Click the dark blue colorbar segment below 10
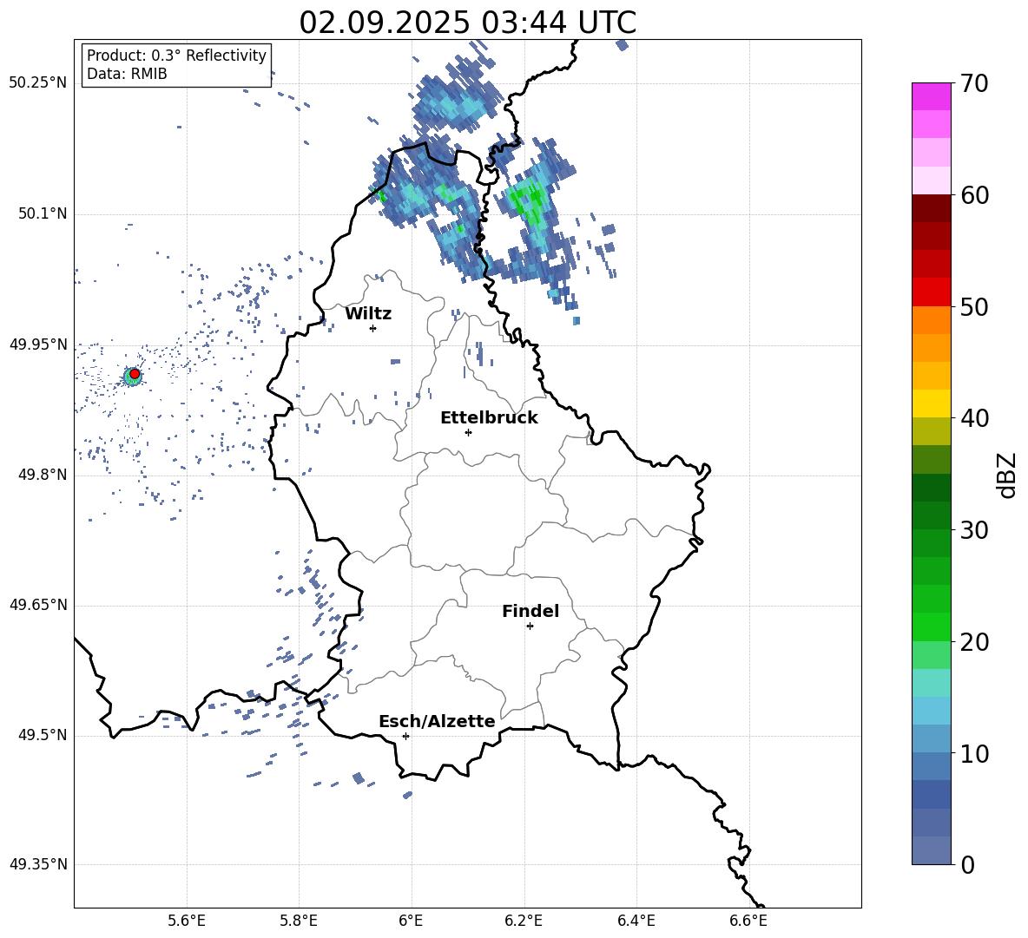This screenshot has height=938, width=1028. 932,794
